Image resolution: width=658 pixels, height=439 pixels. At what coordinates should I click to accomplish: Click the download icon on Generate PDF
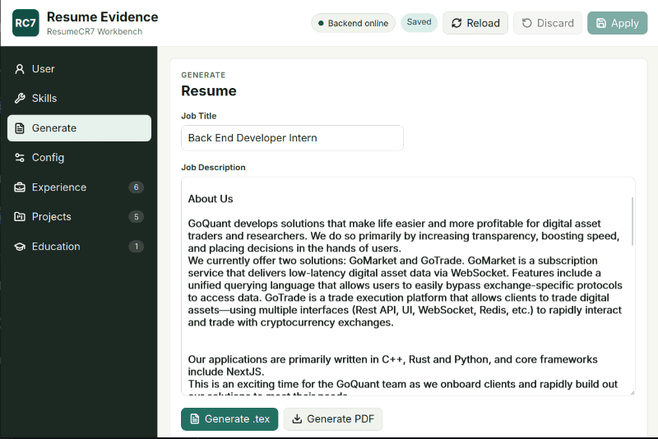tap(297, 419)
